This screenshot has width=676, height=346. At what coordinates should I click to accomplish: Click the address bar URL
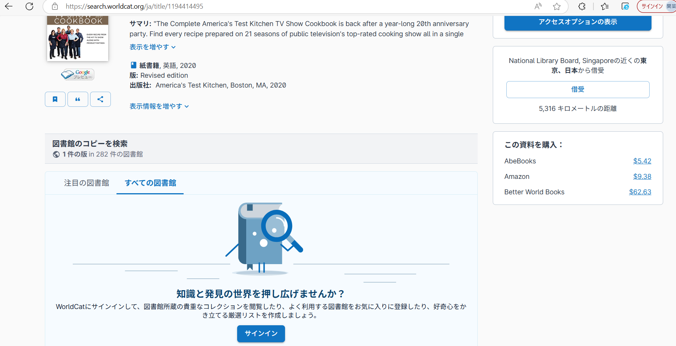pos(134,6)
